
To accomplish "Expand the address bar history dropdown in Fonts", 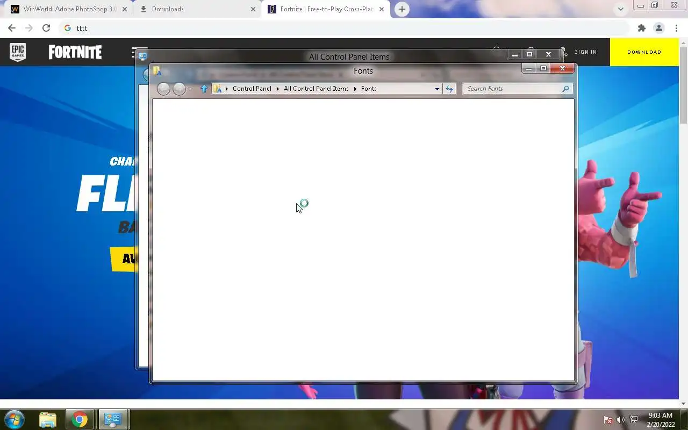I will (x=437, y=89).
